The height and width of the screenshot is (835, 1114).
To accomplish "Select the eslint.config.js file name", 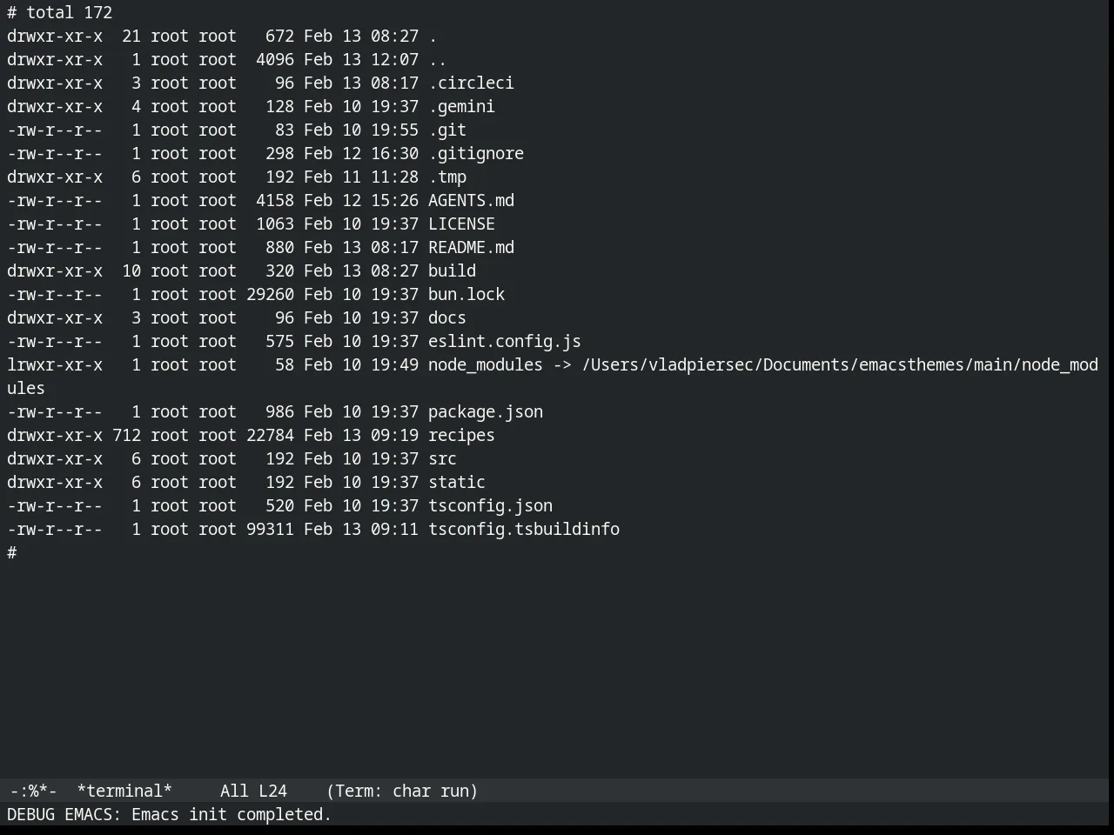I will coord(505,341).
